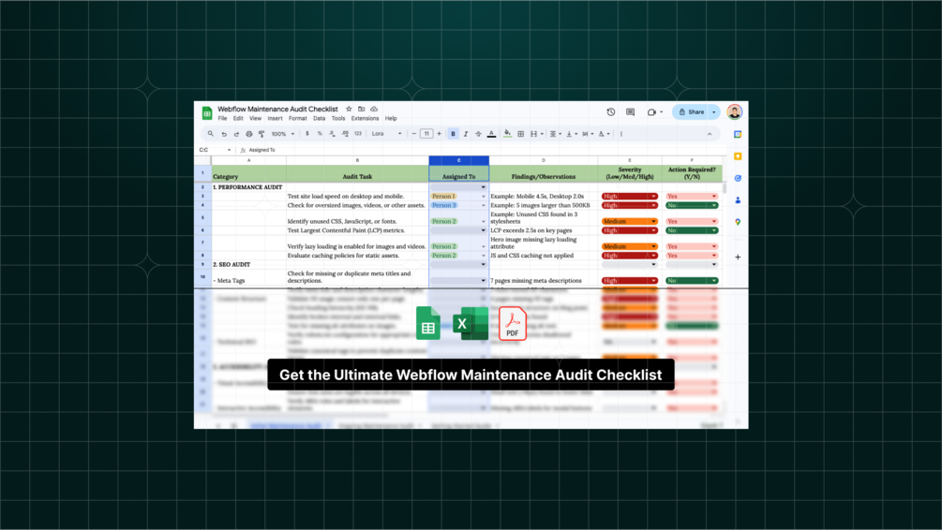
Task: Click the account profile avatar
Action: tap(734, 111)
